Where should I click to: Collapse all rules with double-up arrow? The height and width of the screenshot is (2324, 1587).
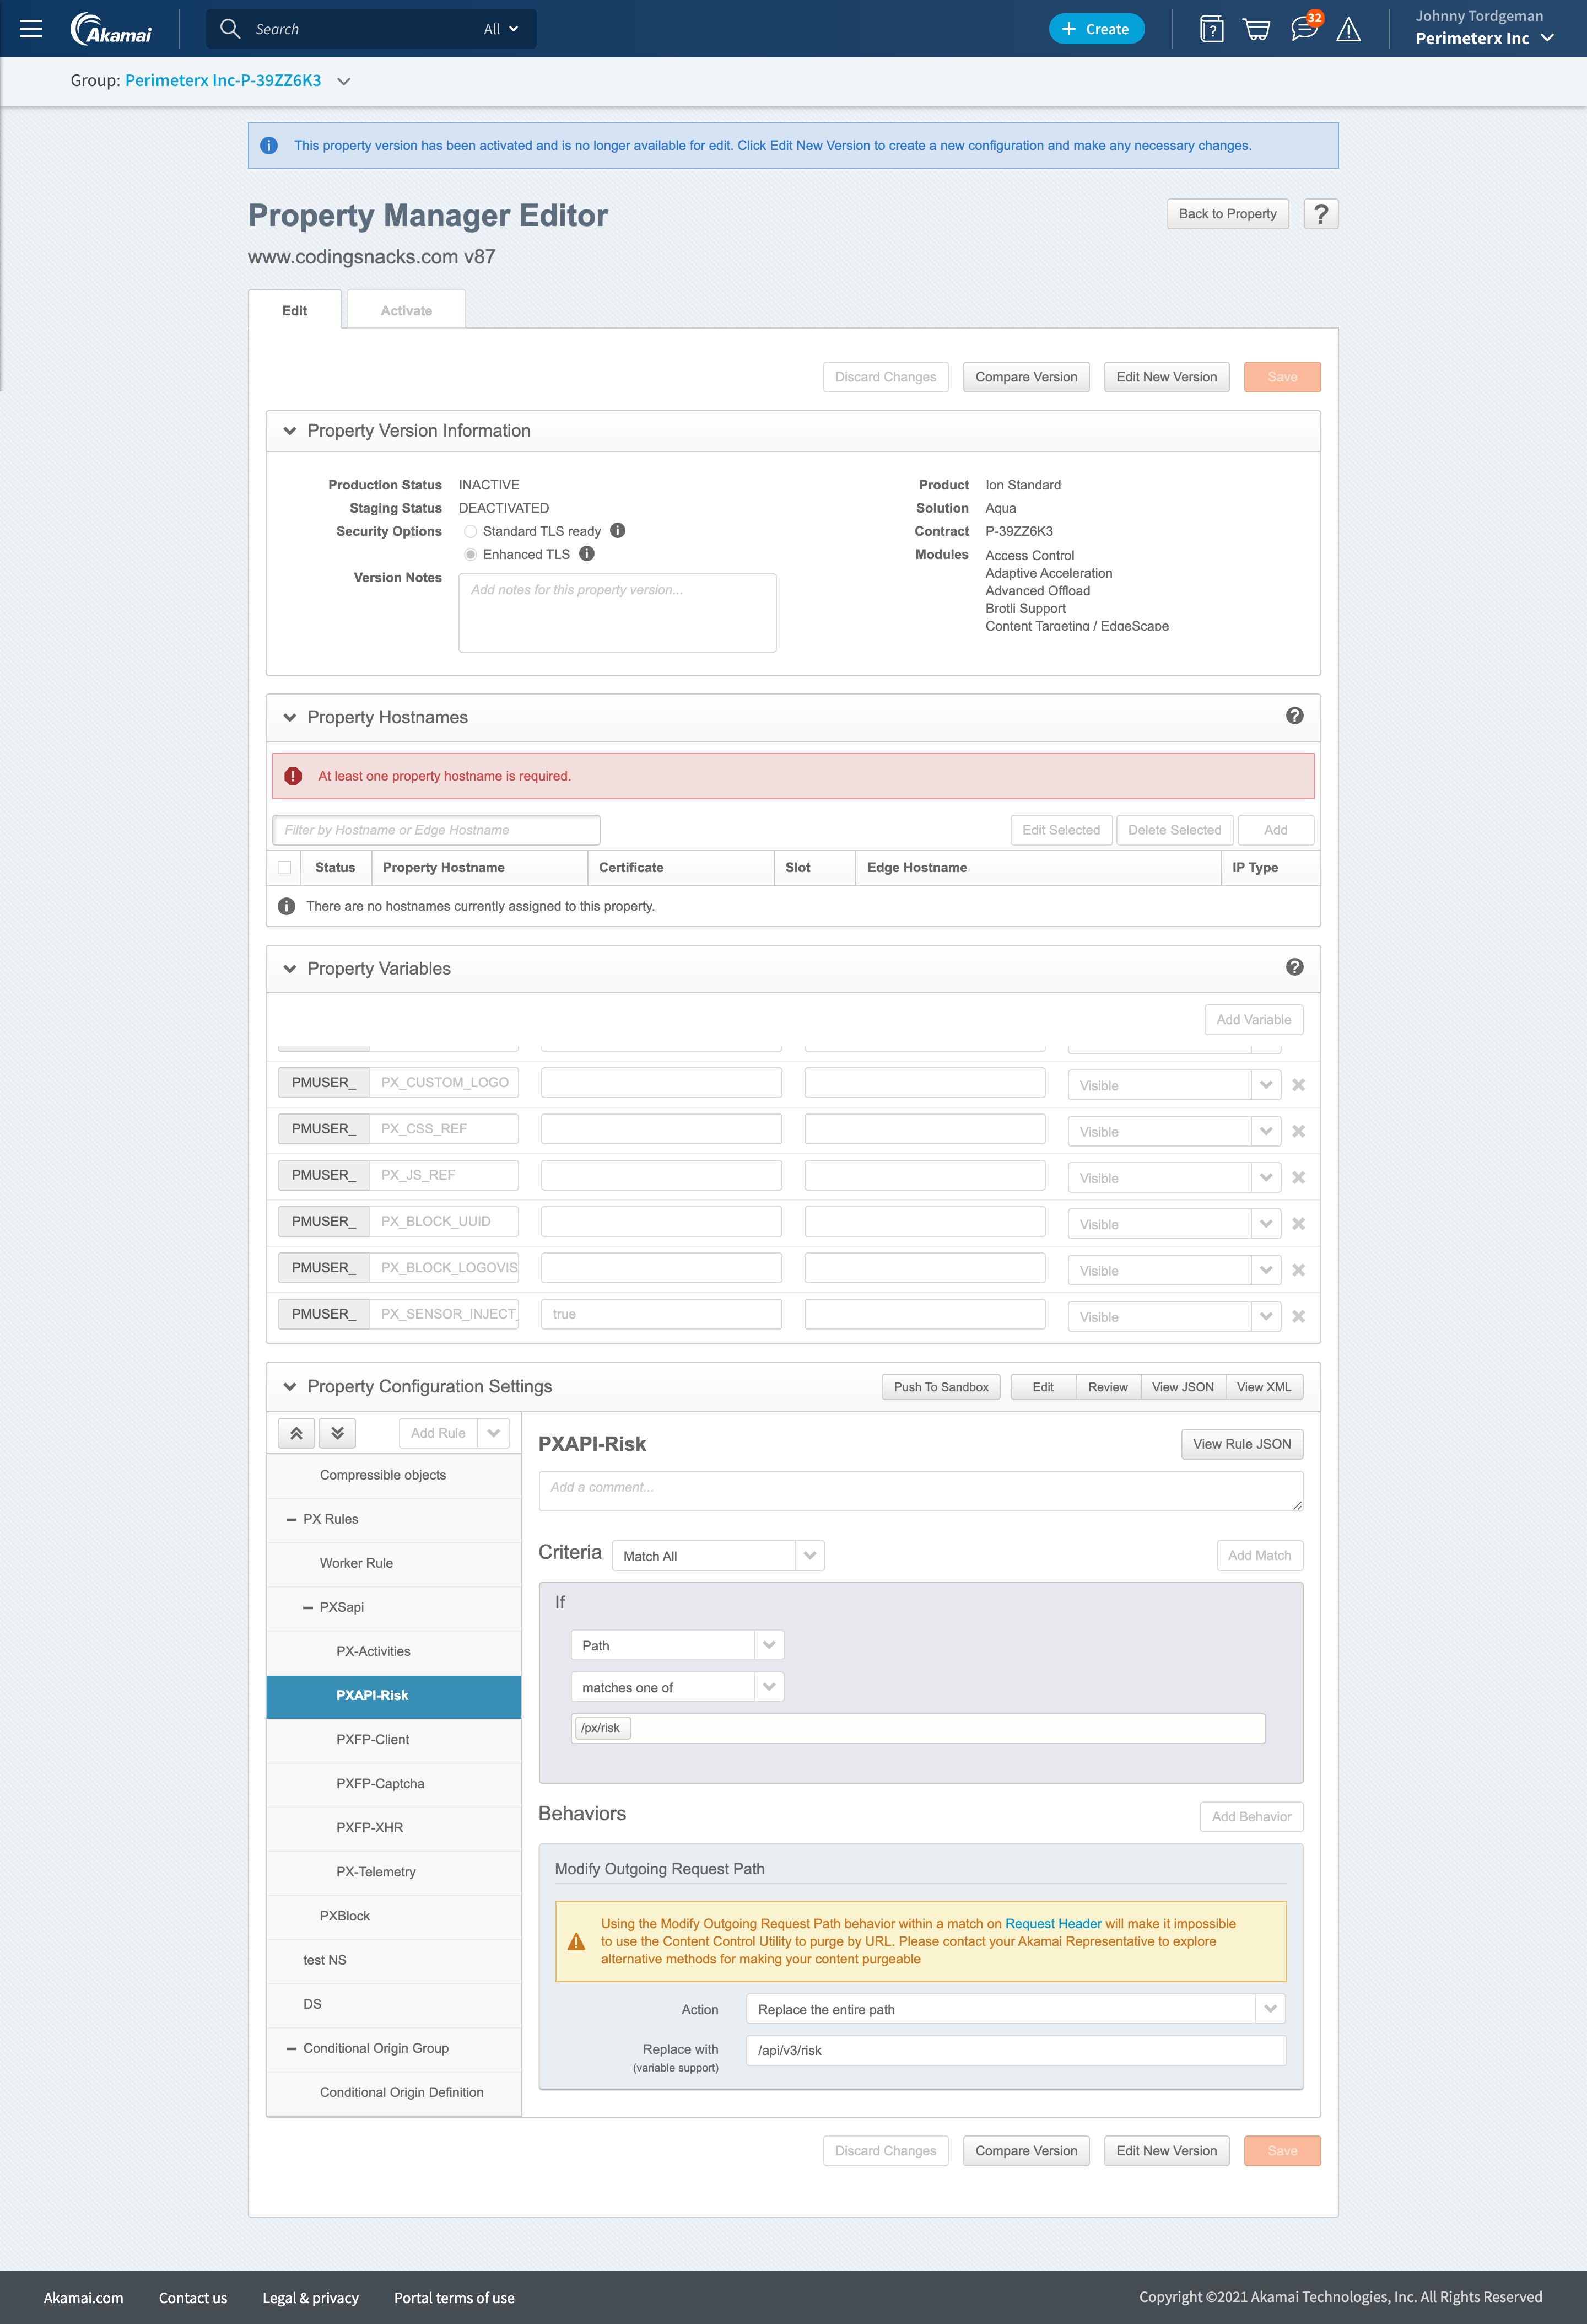(x=297, y=1433)
